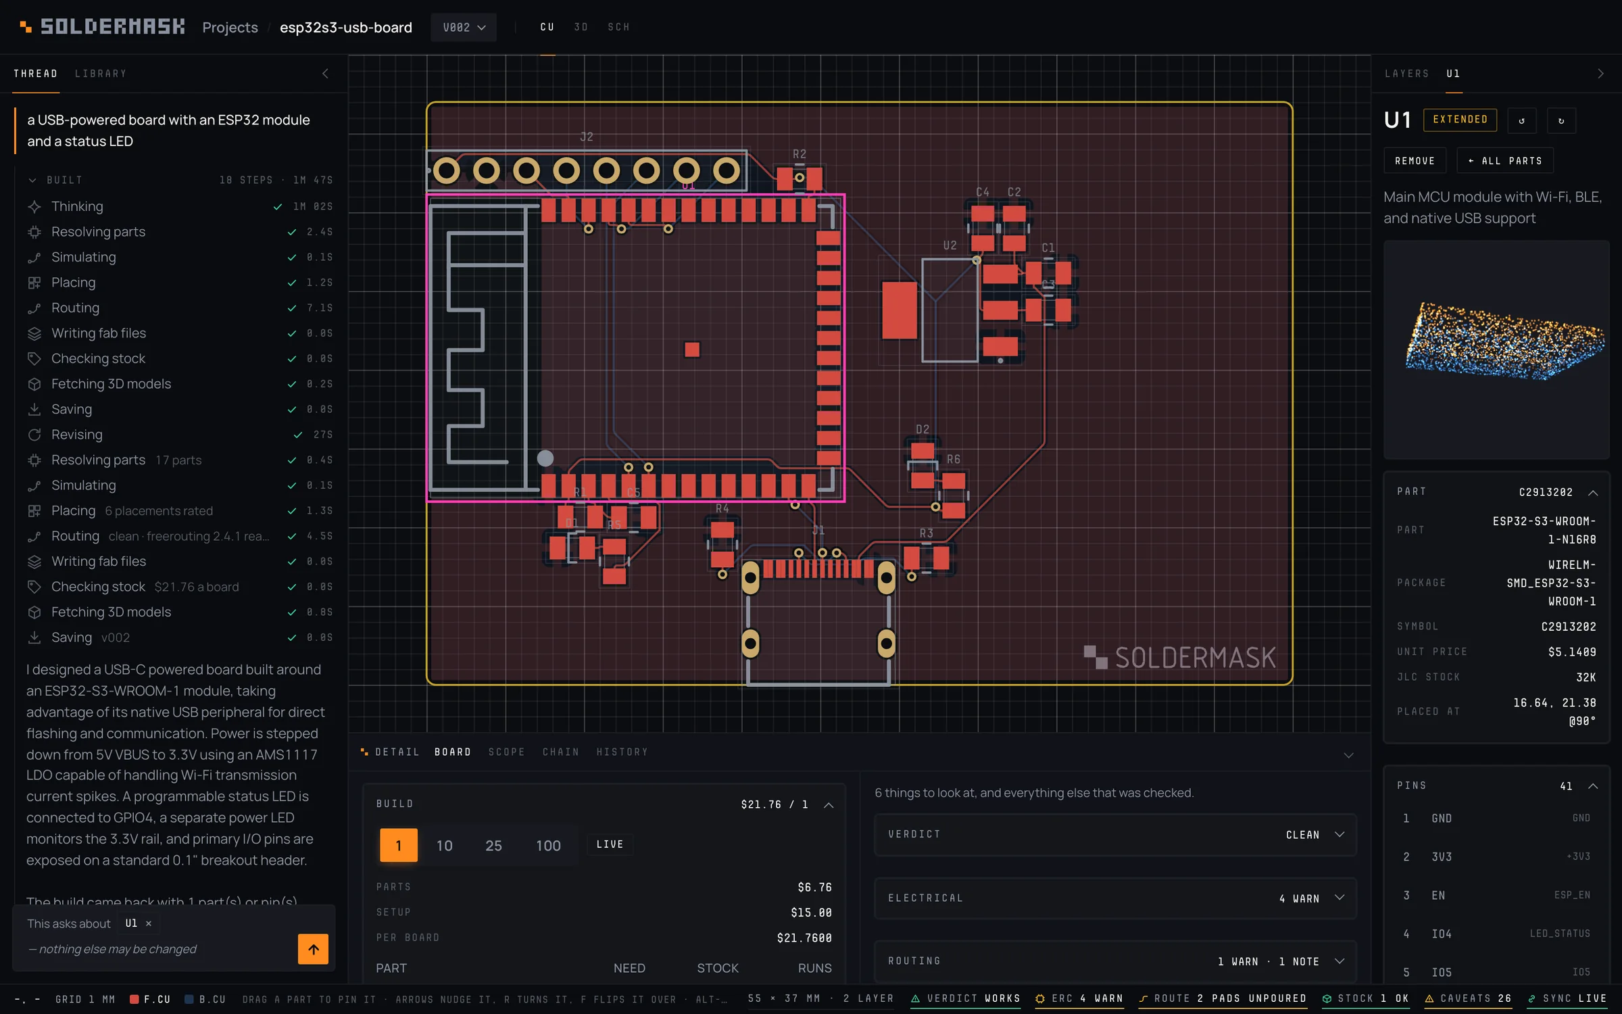Toggle the F.CU layer visibility
Viewport: 1622px width, 1014px height.
[150, 999]
